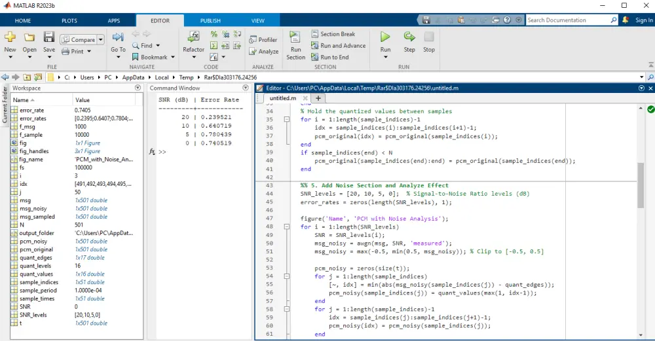
Task: Click Run and Advance
Action: point(339,46)
